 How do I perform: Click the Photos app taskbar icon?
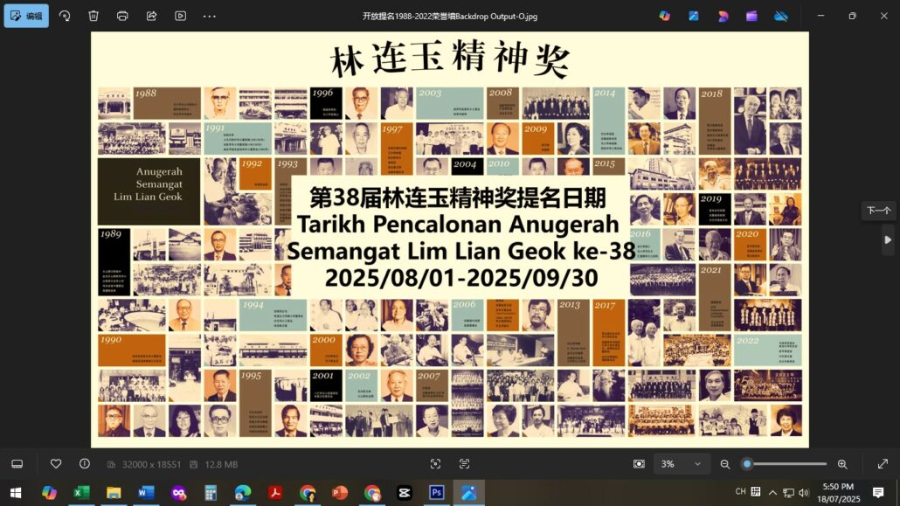point(469,493)
